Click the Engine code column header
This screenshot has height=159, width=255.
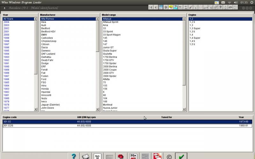(x=10, y=117)
